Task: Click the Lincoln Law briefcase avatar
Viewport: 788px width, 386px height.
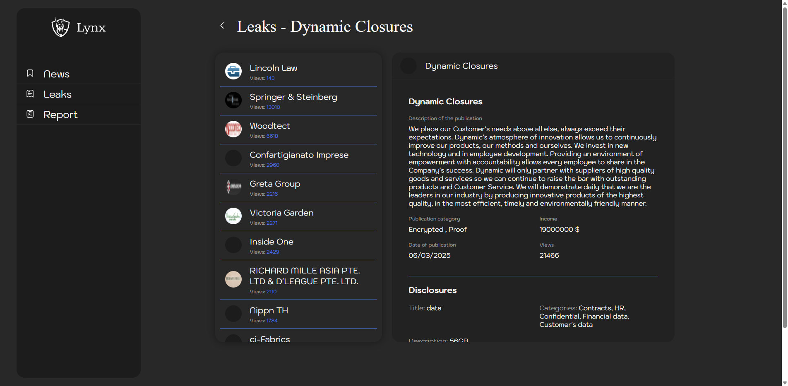Action: click(x=233, y=71)
